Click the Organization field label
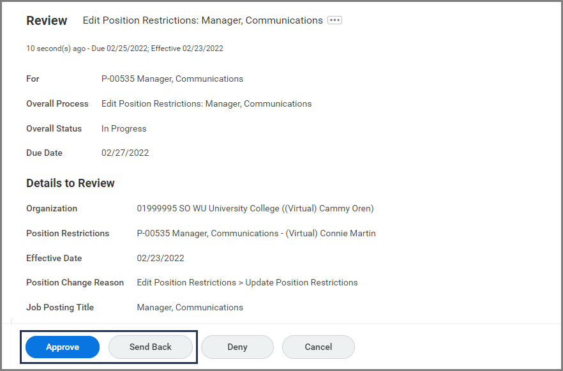The image size is (563, 371). (x=52, y=208)
